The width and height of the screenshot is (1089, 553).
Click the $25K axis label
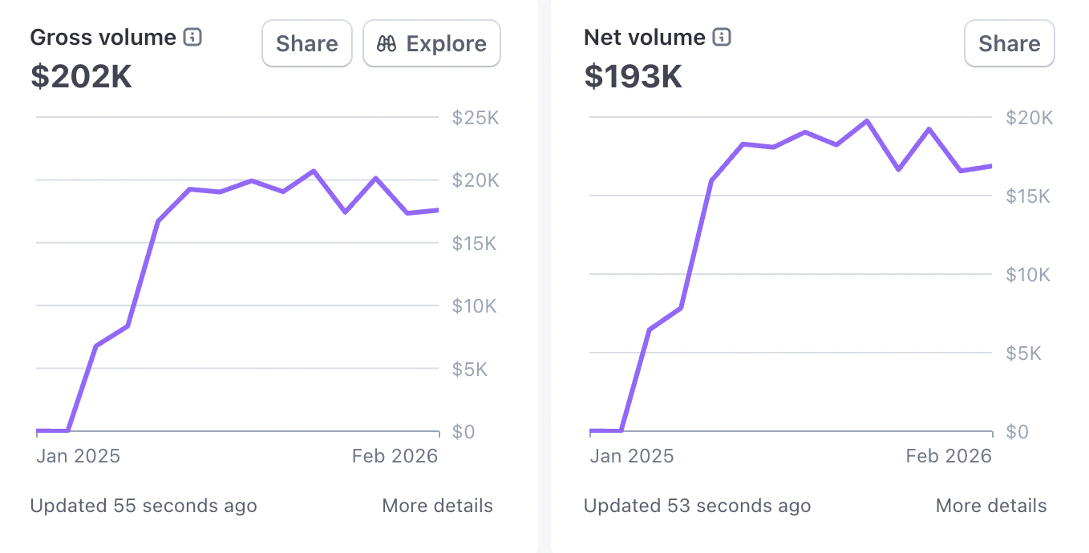476,118
